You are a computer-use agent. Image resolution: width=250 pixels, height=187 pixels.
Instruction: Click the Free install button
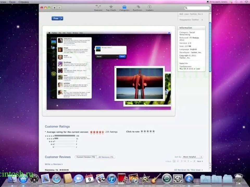(56, 18)
